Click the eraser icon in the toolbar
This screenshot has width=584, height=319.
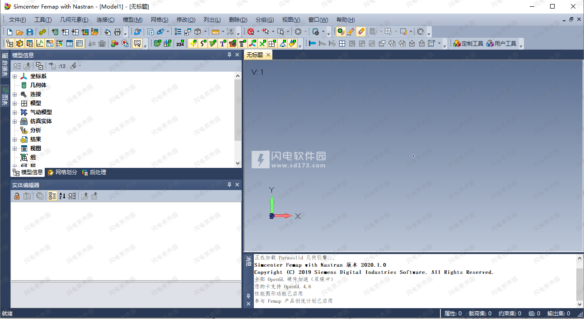coord(361,32)
